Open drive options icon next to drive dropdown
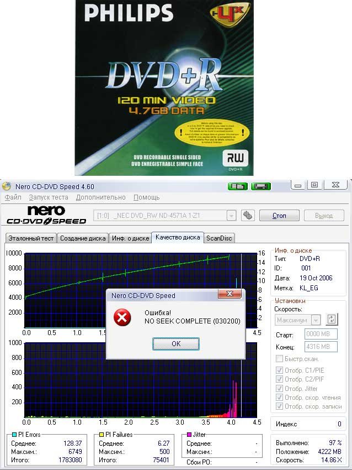 tap(248, 215)
